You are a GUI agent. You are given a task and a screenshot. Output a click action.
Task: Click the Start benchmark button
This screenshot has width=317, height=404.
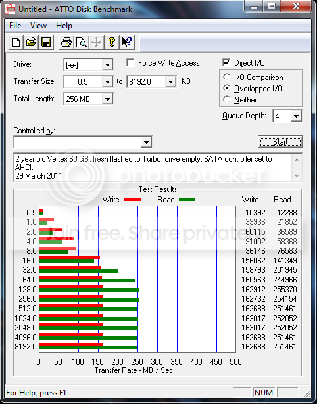(x=280, y=142)
